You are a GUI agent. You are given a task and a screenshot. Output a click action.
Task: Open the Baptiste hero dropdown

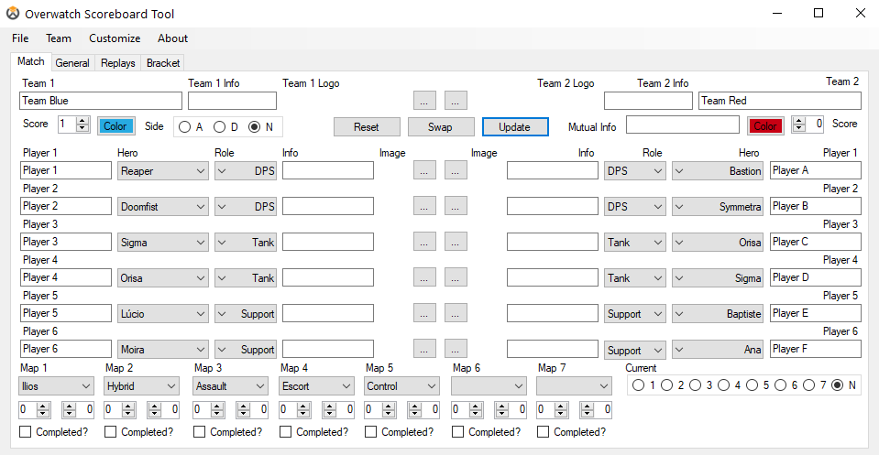(718, 313)
